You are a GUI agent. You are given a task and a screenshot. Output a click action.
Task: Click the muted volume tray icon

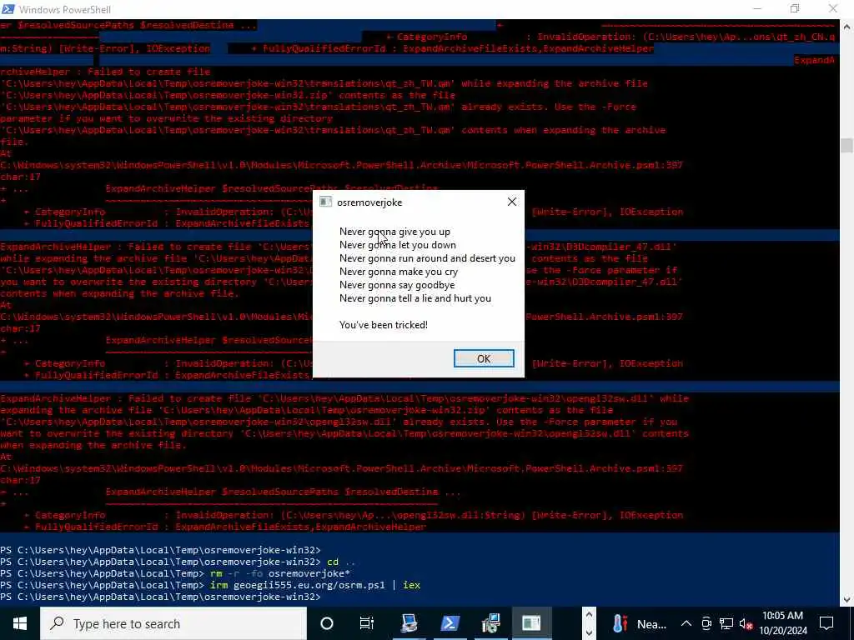tap(746, 624)
